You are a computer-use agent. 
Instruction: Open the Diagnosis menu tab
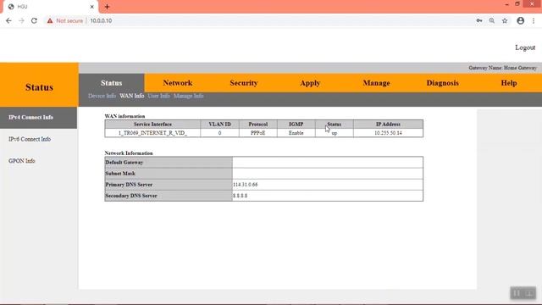pyautogui.click(x=442, y=83)
